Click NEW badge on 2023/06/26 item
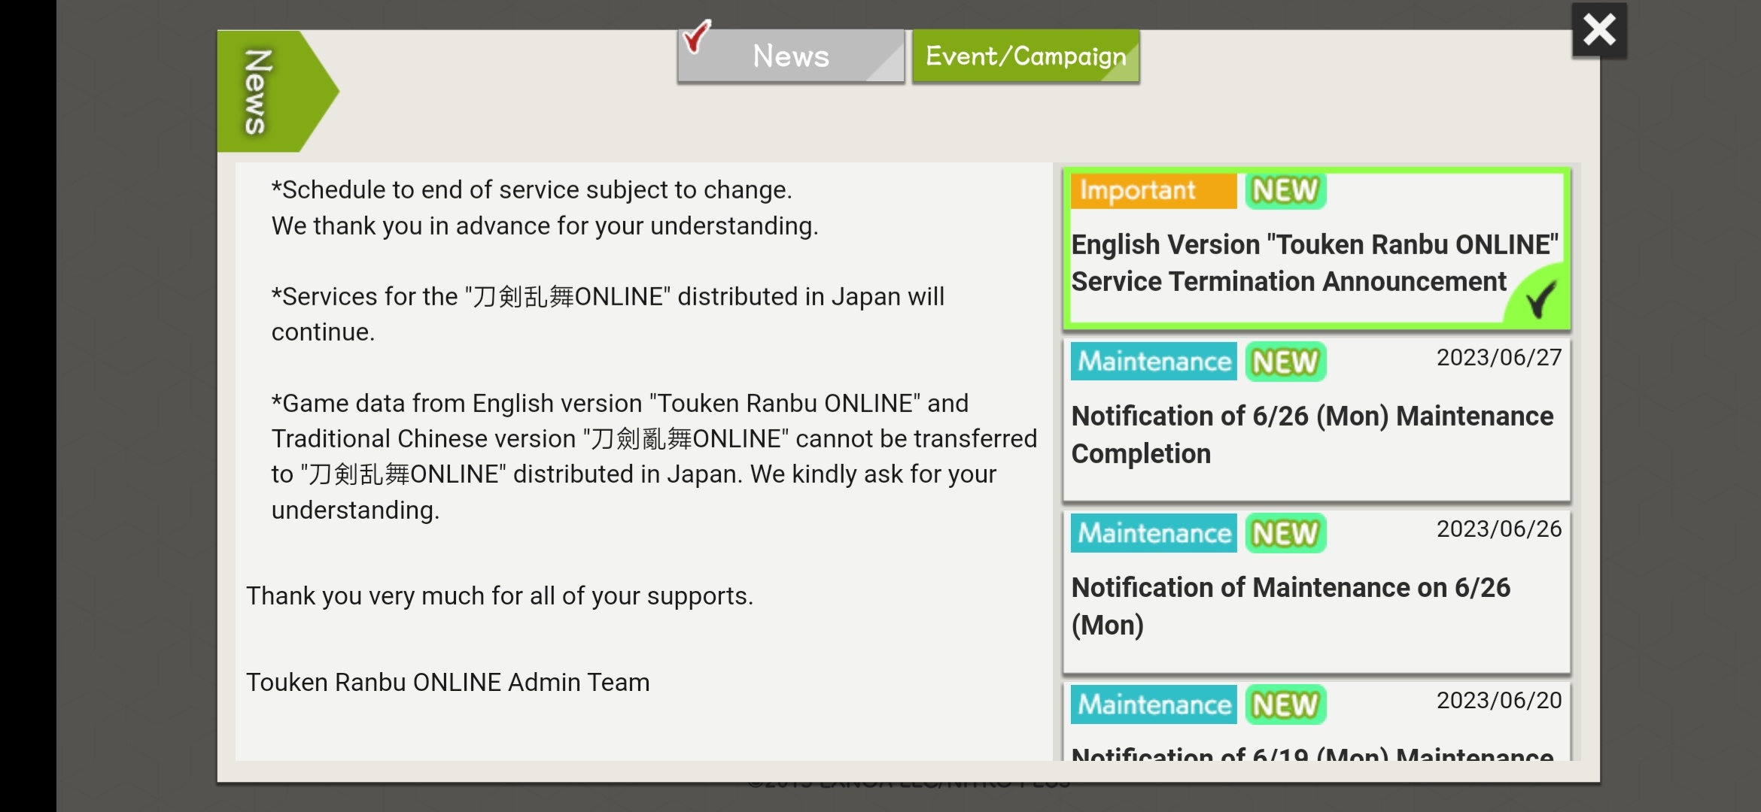Viewport: 1761px width, 812px height. pos(1285,533)
